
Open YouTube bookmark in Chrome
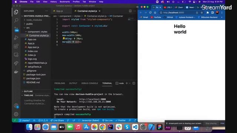pos(156,17)
